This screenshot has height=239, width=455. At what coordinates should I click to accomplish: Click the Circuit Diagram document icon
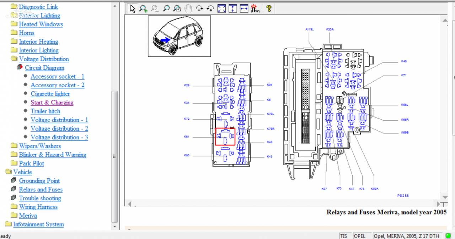point(20,67)
